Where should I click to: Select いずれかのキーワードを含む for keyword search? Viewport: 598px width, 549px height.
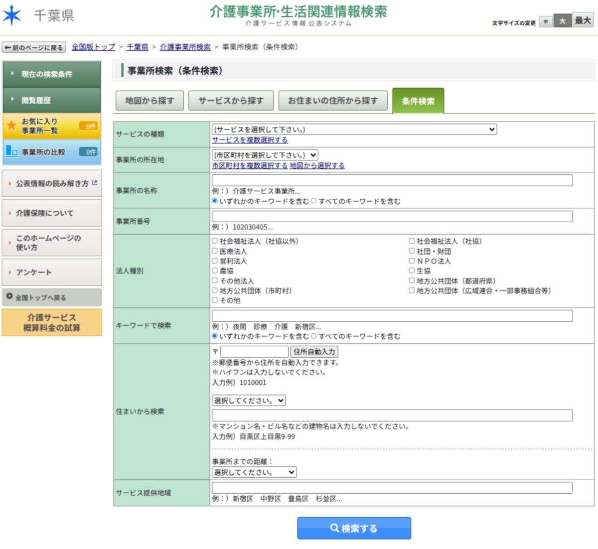pyautogui.click(x=215, y=336)
